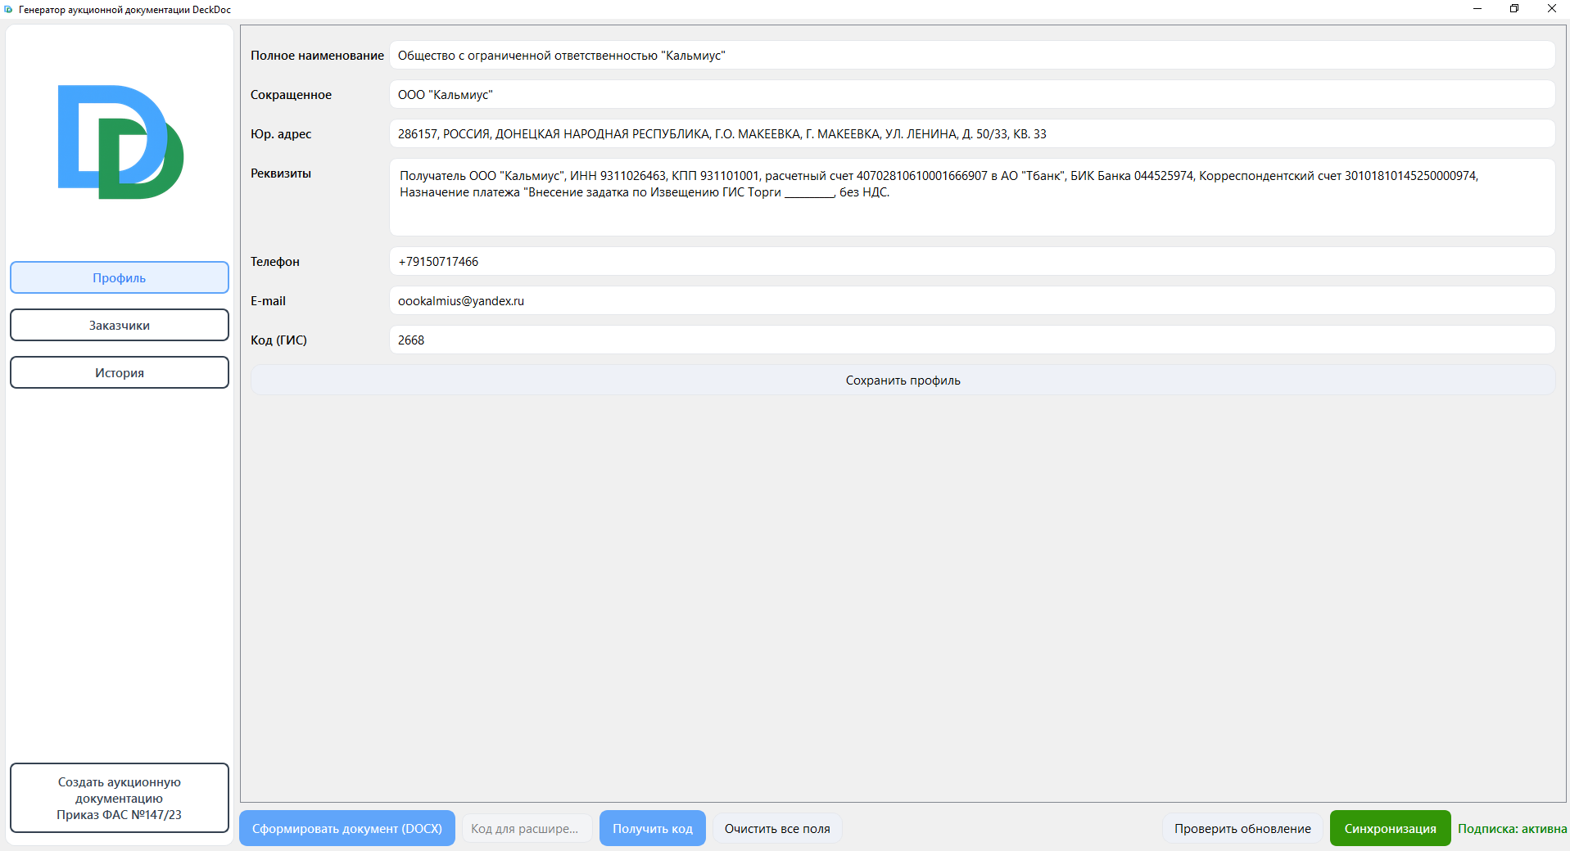Viewport: 1570px width, 851px height.
Task: Click Очистить все поля
Action: [x=776, y=828]
